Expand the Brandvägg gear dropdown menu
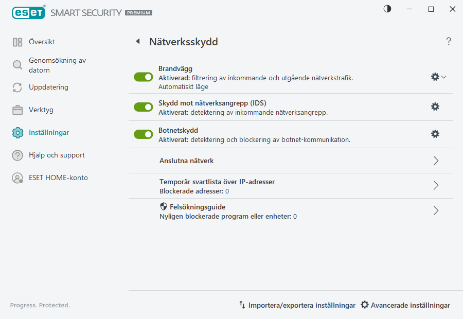 coord(443,76)
